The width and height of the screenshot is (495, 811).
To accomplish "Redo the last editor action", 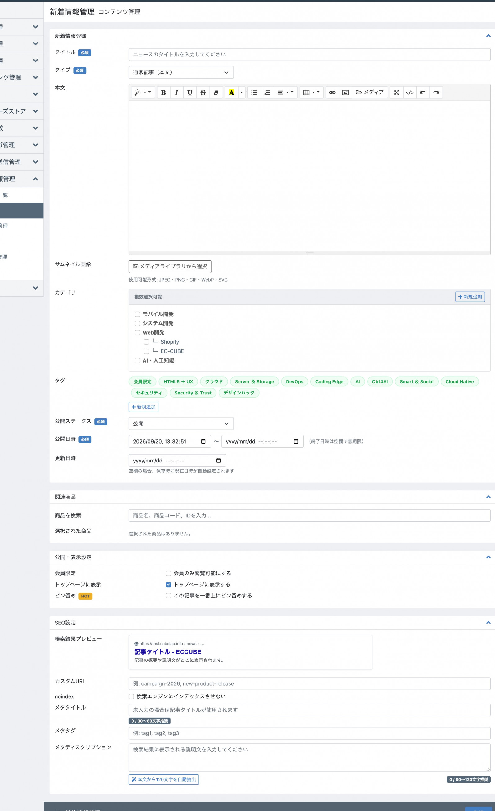I will pyautogui.click(x=436, y=92).
